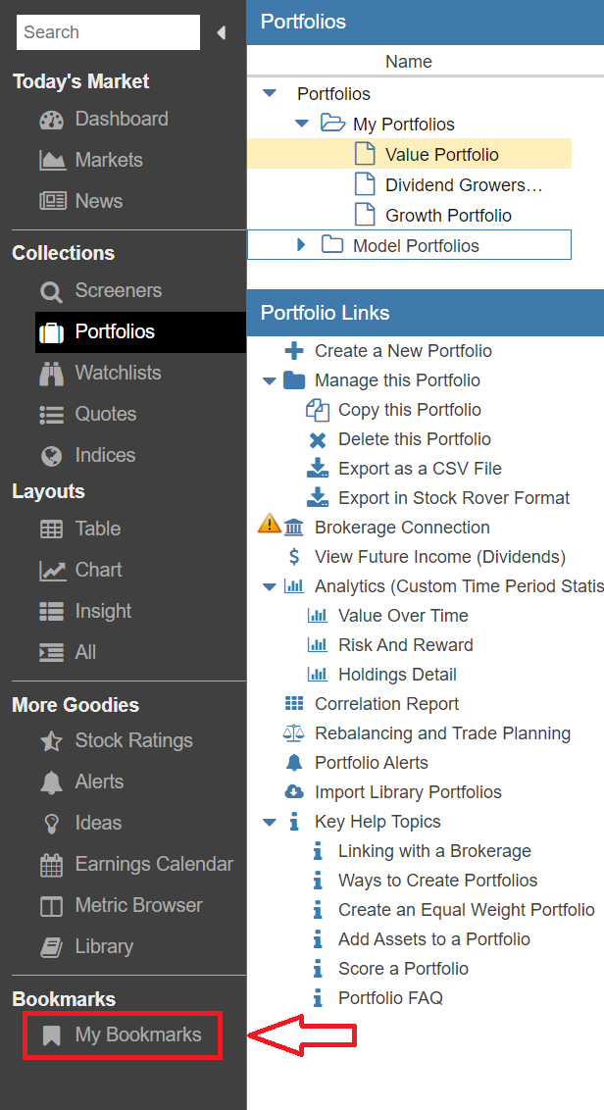Screen dimensions: 604x1110
Task: Click the Delete this Portfolio X icon
Action: [318, 439]
